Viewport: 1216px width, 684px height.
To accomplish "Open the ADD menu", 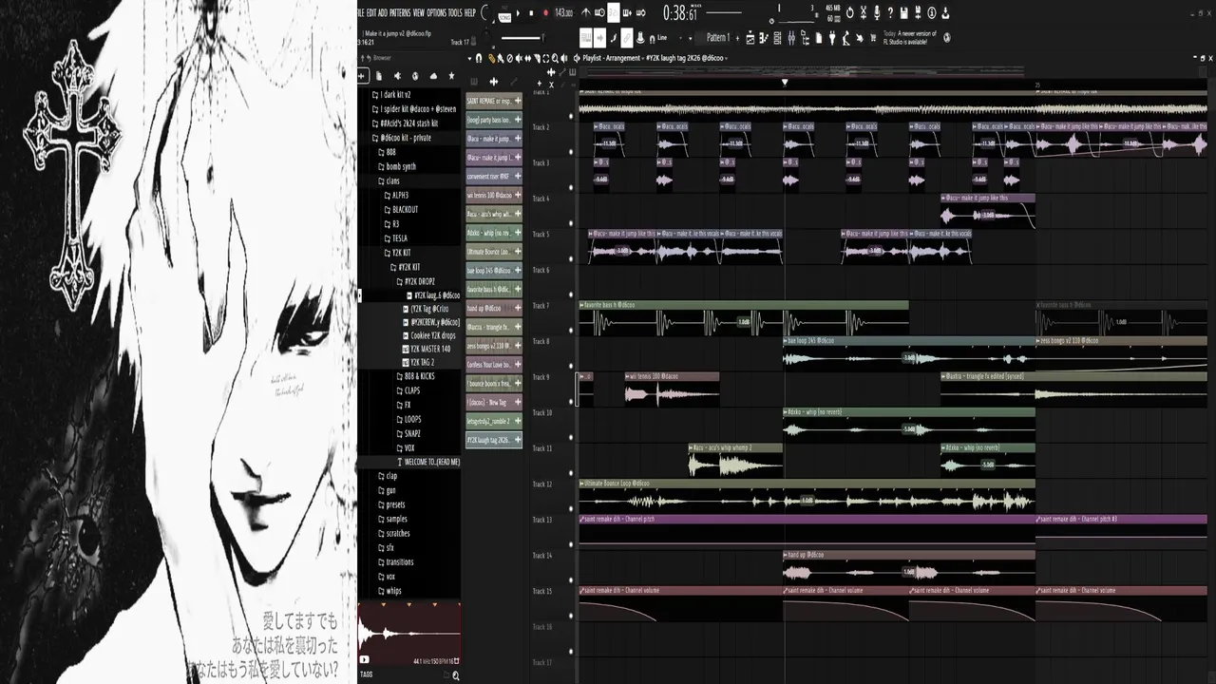I will (x=383, y=12).
